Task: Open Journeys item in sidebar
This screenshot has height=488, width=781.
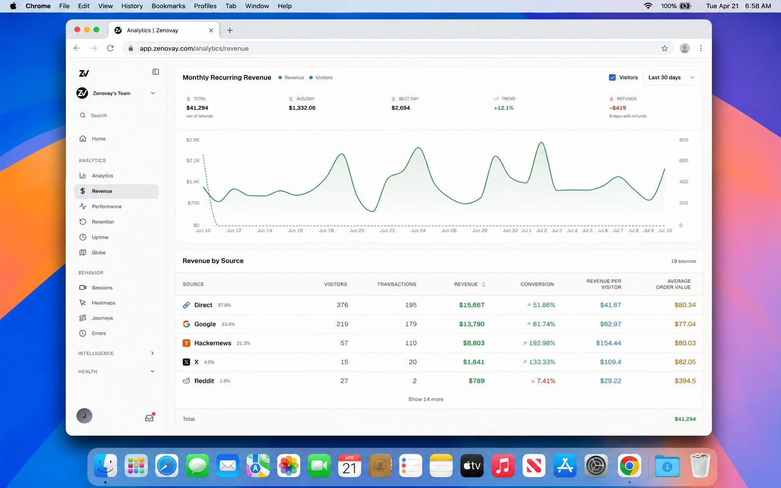Action: tap(116, 318)
